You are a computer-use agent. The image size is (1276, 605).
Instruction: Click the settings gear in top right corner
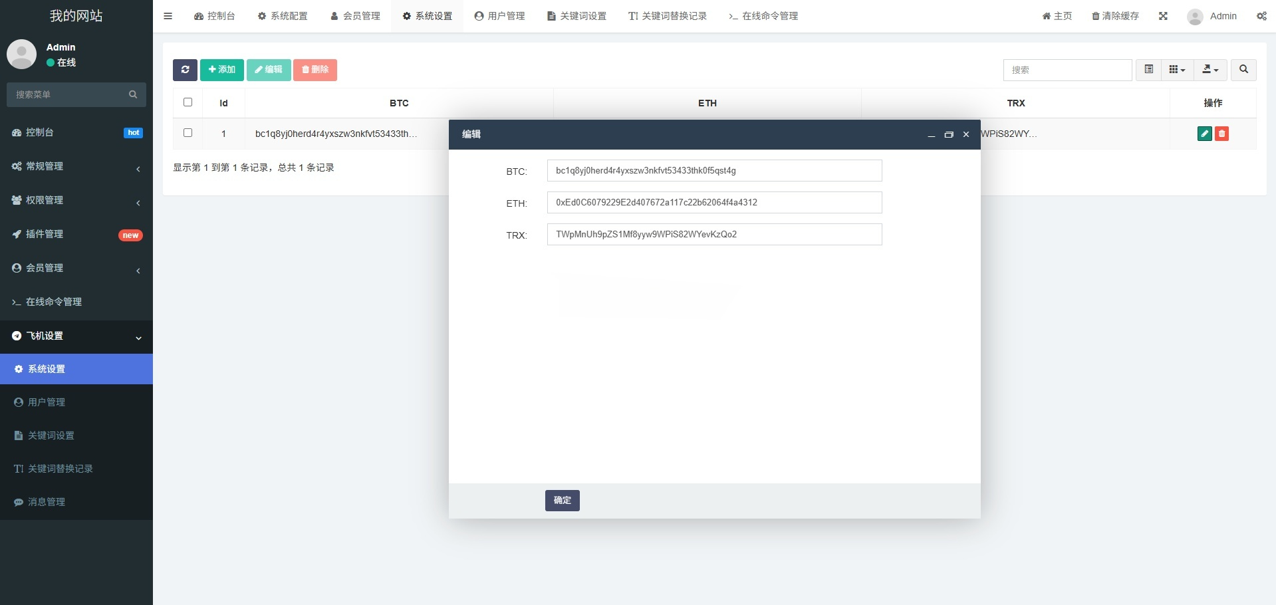coord(1261,15)
